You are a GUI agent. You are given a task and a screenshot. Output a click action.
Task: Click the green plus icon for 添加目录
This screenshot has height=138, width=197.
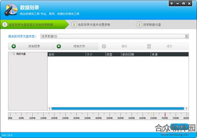(13, 46)
